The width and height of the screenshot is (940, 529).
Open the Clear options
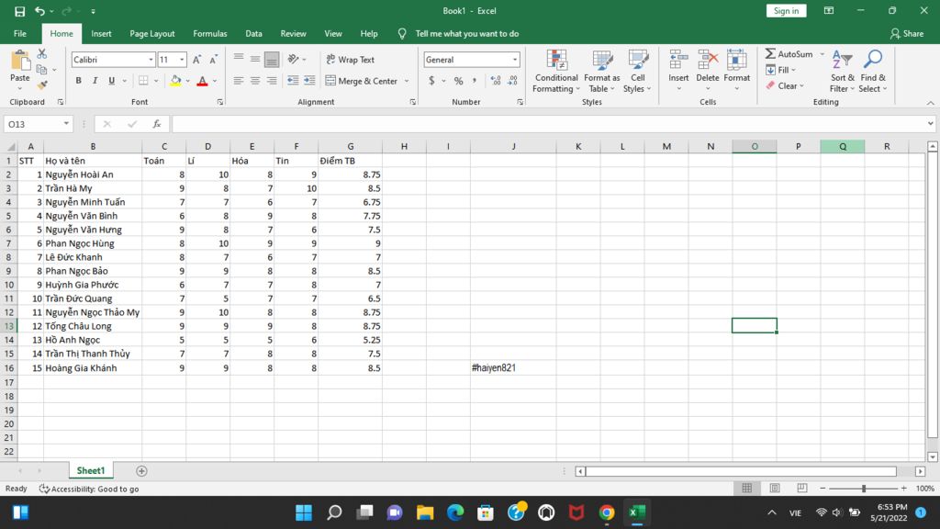point(784,85)
